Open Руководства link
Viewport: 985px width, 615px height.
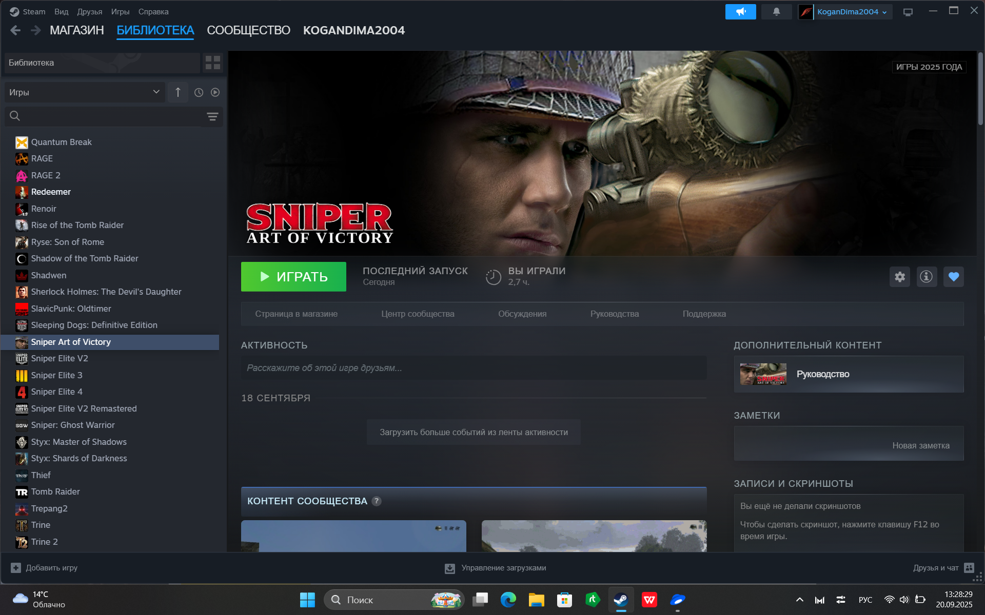click(615, 314)
